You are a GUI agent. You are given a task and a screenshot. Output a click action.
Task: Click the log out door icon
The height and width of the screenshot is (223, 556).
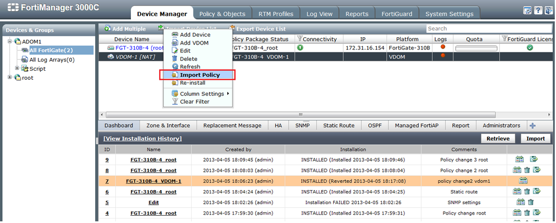(x=549, y=11)
